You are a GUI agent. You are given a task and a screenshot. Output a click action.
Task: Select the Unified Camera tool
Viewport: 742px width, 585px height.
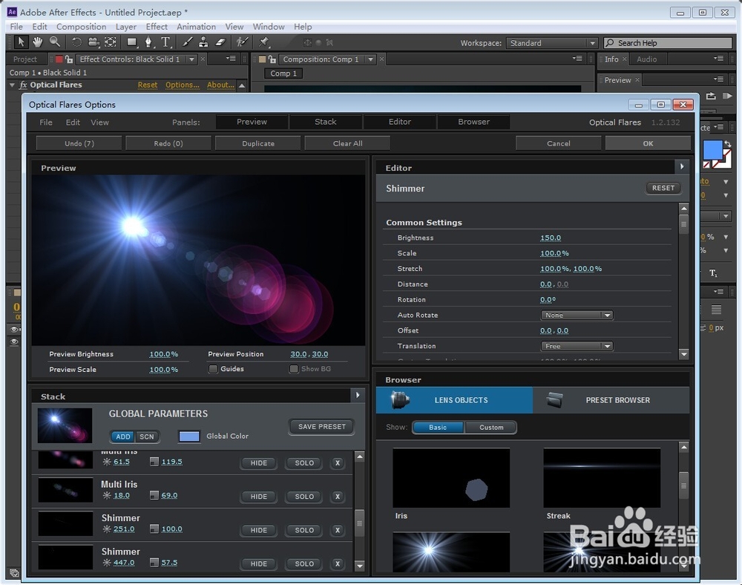tap(93, 42)
